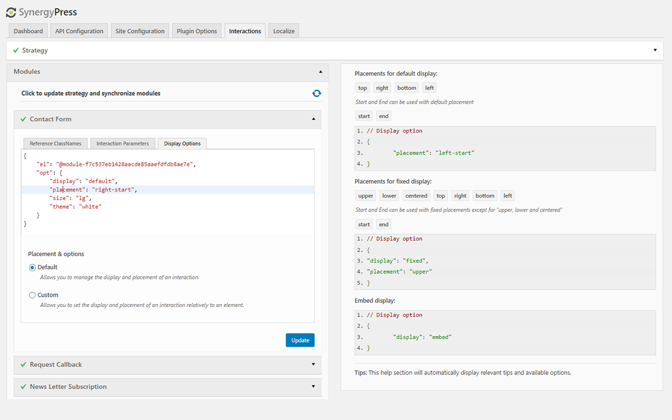
Task: Switch to the Interaction Parameters tab
Action: click(x=123, y=143)
